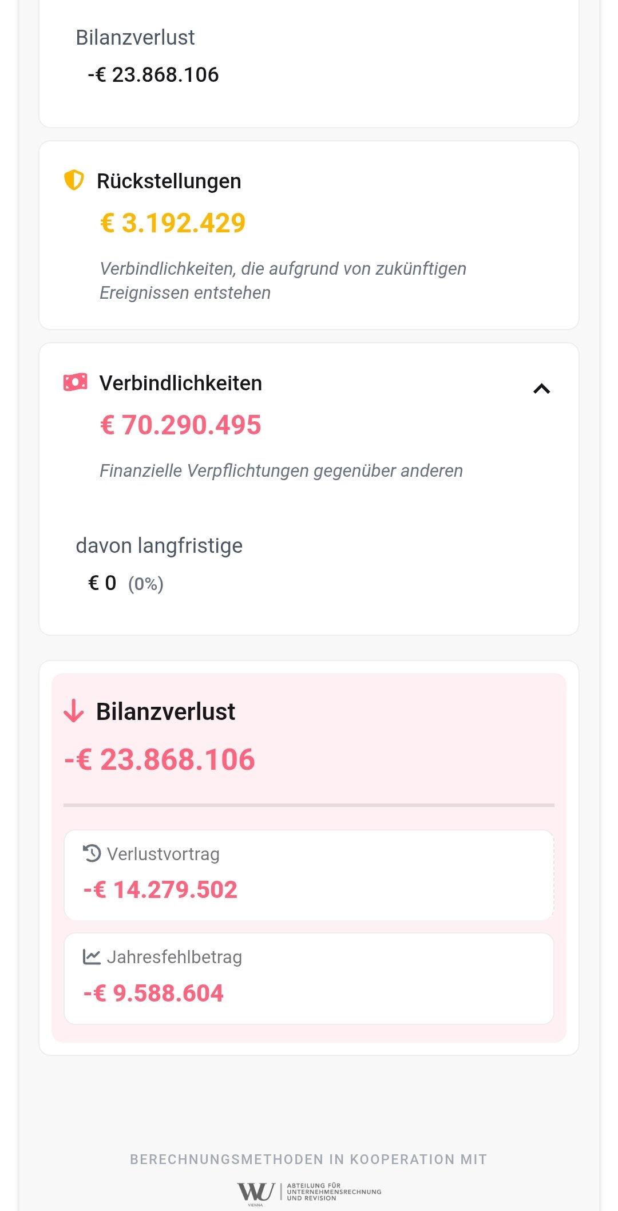Click the red down-arrow Bilanzverlust icon
This screenshot has height=1211, width=618.
click(74, 711)
